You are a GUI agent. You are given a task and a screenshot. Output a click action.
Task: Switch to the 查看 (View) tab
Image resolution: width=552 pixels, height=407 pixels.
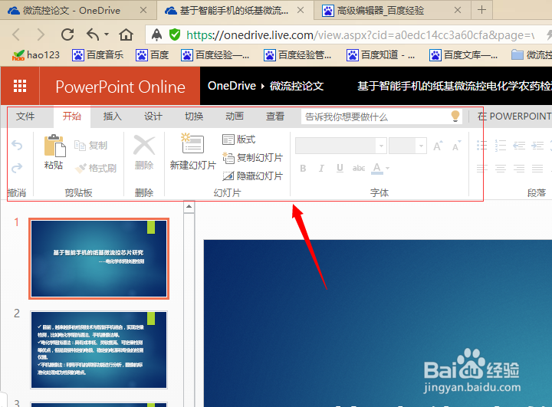[275, 117]
